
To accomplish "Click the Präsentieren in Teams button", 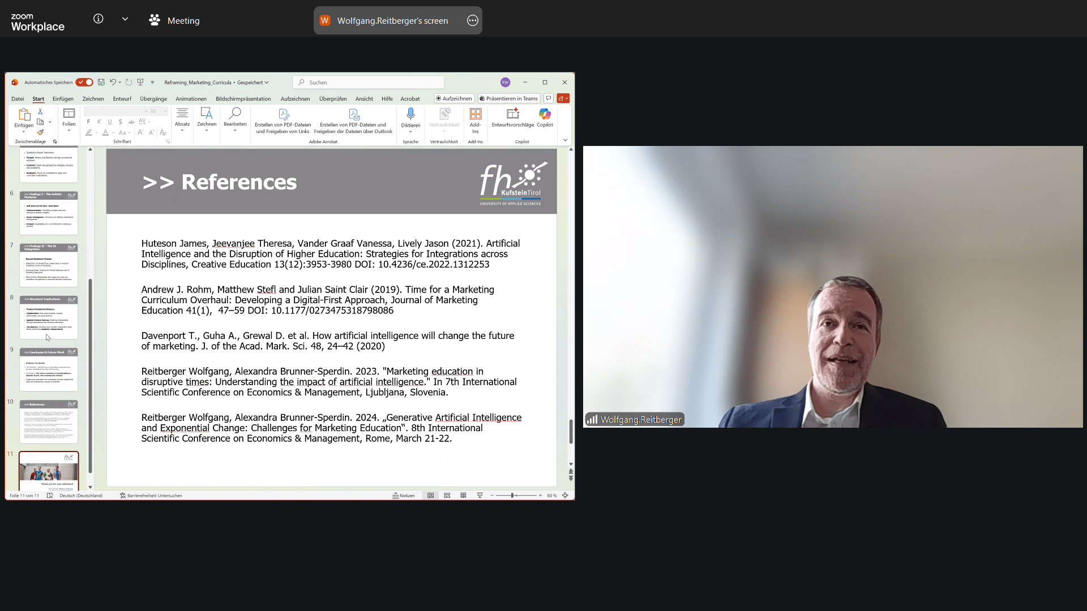I will point(508,98).
